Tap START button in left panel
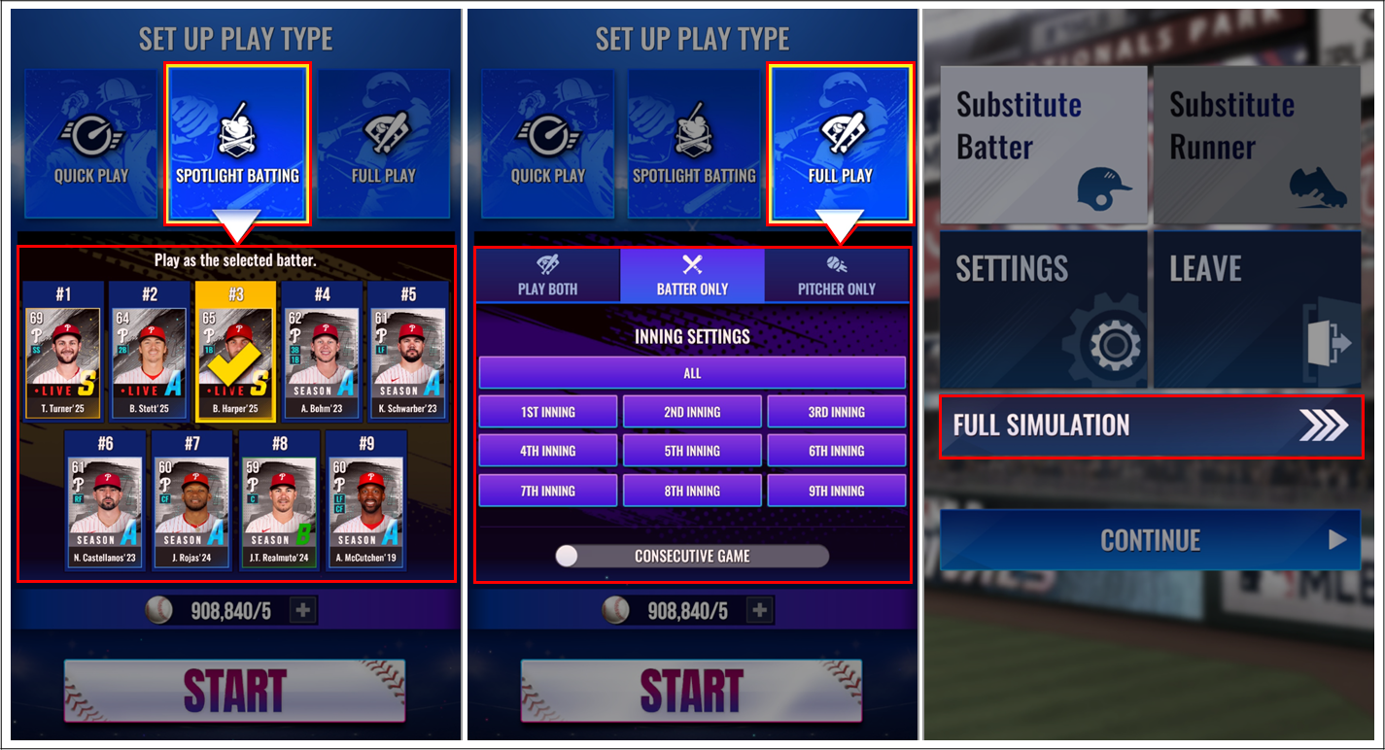The image size is (1385, 750). click(x=234, y=691)
